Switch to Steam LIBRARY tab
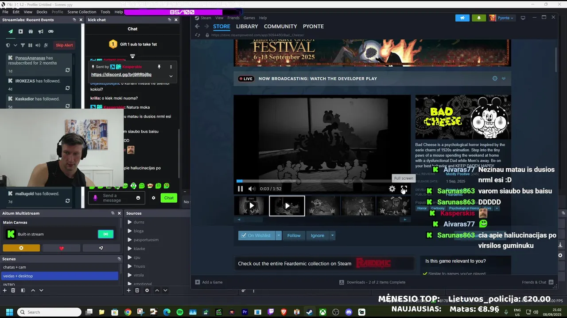Viewport: 567px width, 318px height. click(247, 26)
